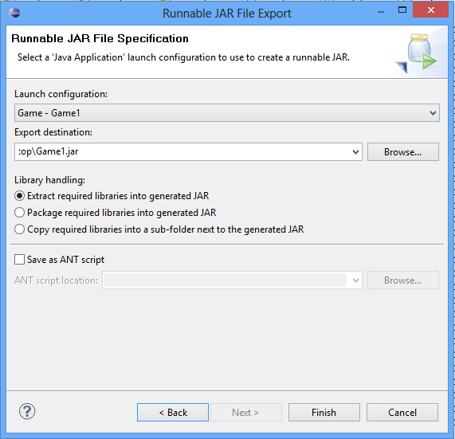Click the Eclipse icon in title bar
455x439 pixels.
14,13
